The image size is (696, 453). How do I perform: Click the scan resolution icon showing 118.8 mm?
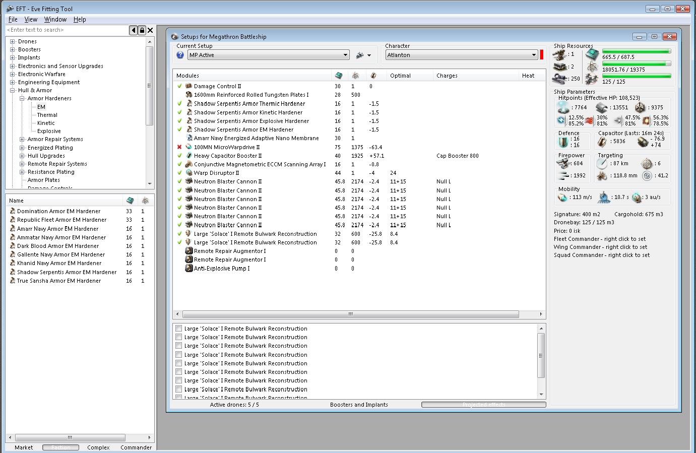[x=602, y=176]
